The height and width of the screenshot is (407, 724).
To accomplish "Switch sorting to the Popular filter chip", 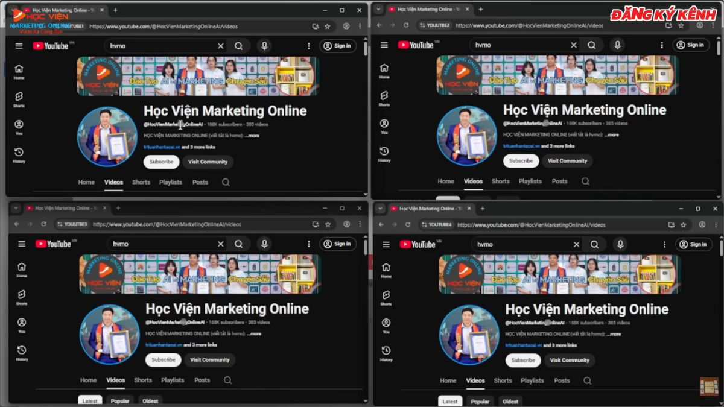I will click(x=120, y=400).
